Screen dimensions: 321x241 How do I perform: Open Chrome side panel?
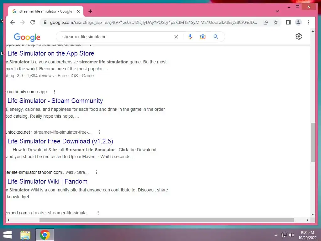point(288,22)
